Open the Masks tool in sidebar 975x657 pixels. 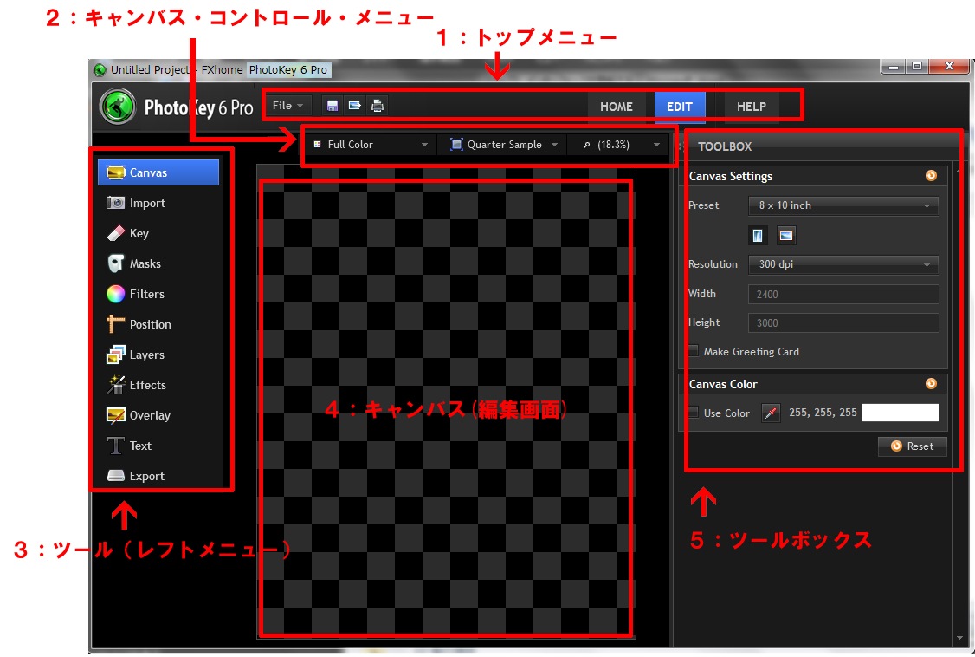pos(145,263)
